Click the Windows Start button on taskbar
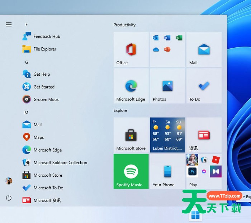This screenshot has width=251, height=223. (195, 215)
